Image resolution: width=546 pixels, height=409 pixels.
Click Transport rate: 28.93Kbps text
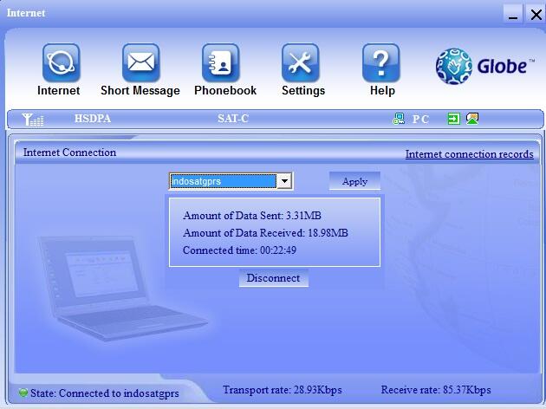[282, 390]
